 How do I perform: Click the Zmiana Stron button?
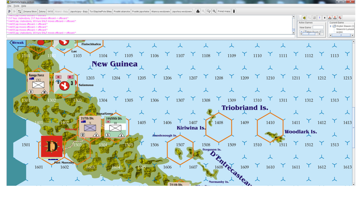30,11
